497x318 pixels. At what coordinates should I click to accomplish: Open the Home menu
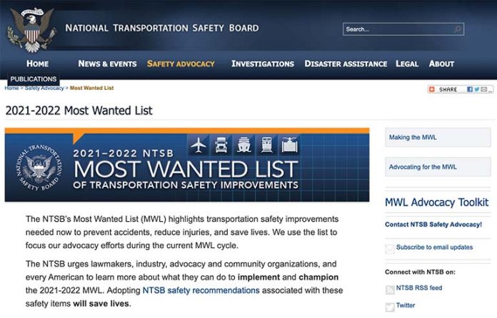tap(37, 63)
